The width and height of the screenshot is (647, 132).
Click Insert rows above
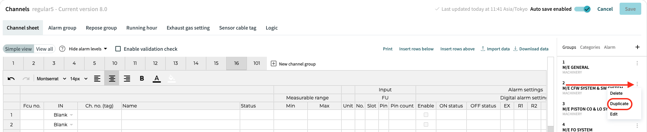457,49
